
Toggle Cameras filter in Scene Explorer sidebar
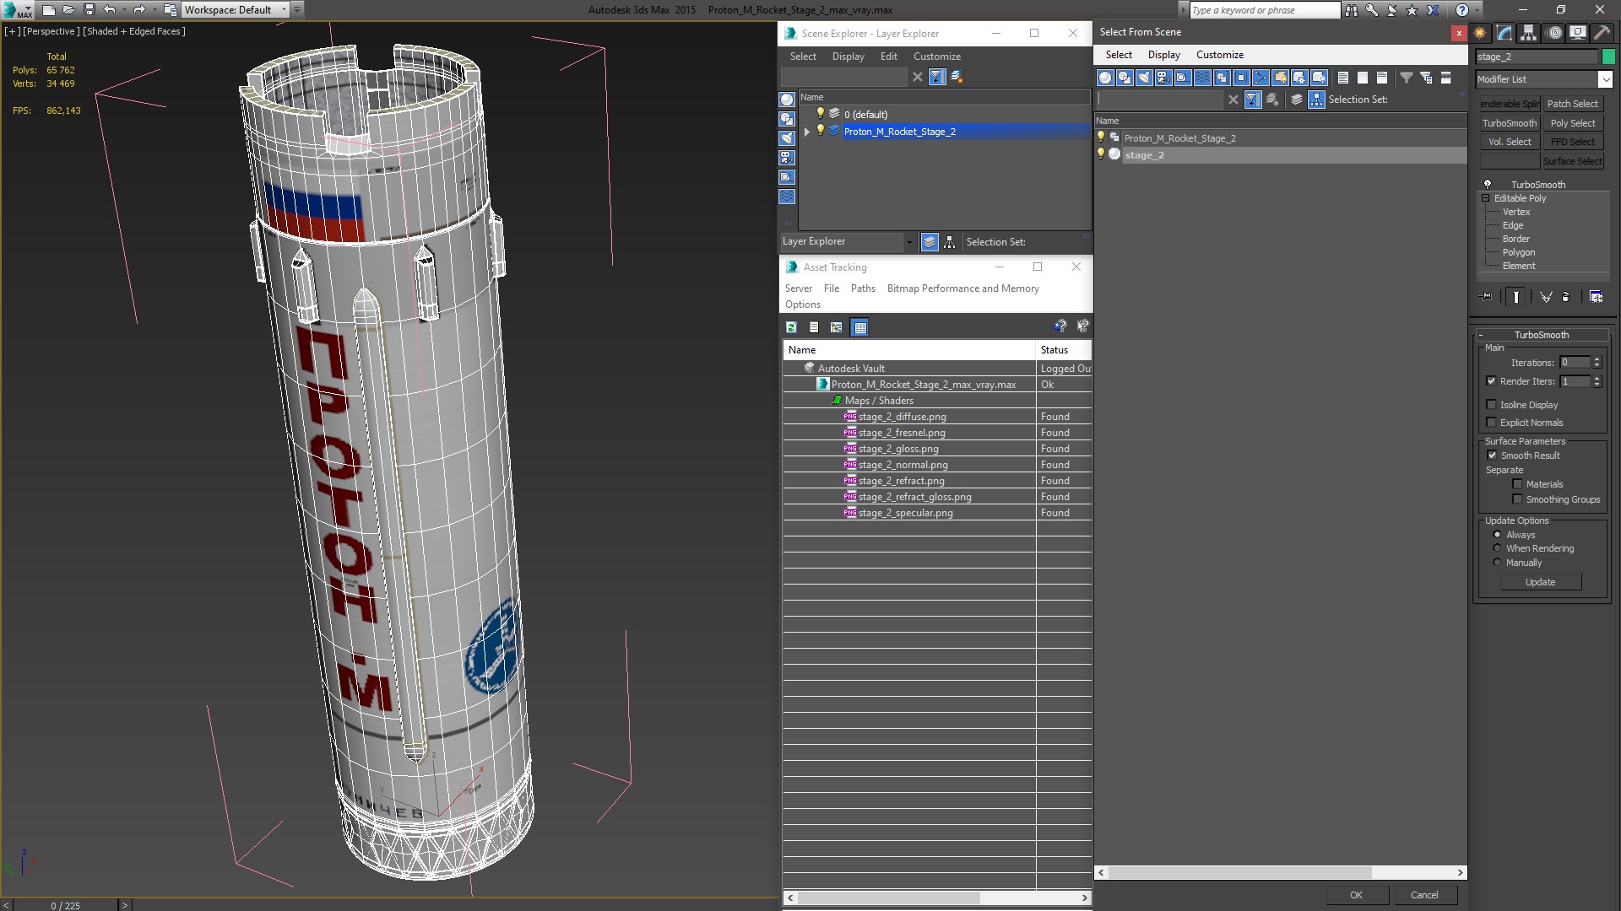[x=787, y=158]
